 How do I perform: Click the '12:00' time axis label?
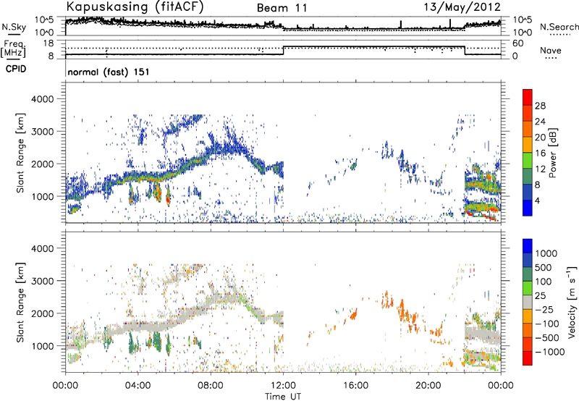pos(283,386)
